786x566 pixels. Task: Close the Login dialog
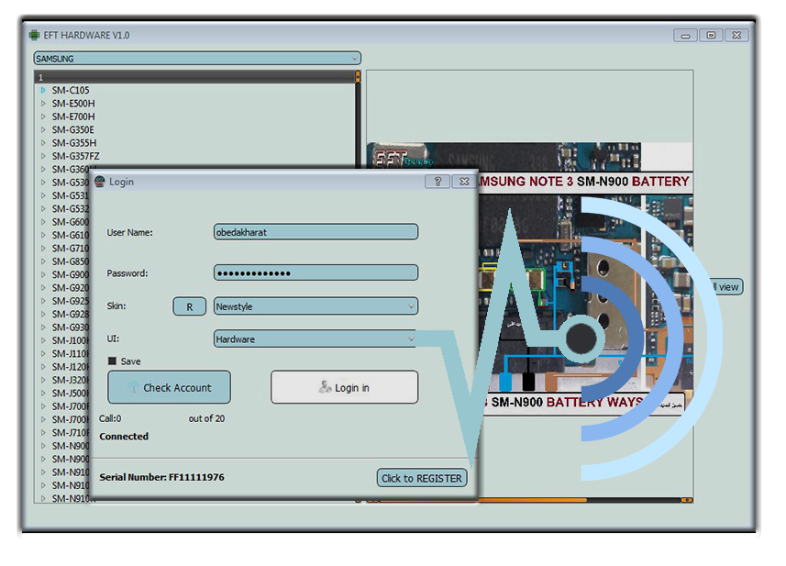(464, 182)
